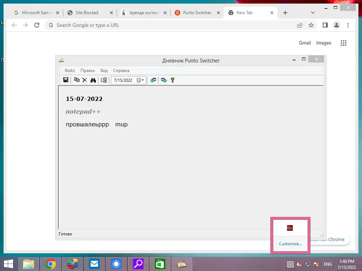The image size is (362, 271).
Task: Click the Chrome taskbar icon
Action: [x=51, y=264]
